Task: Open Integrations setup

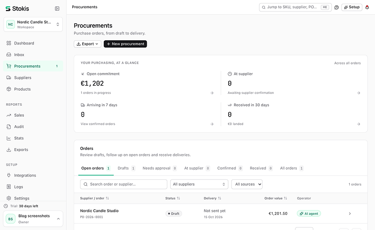Action: pyautogui.click(x=33, y=176)
